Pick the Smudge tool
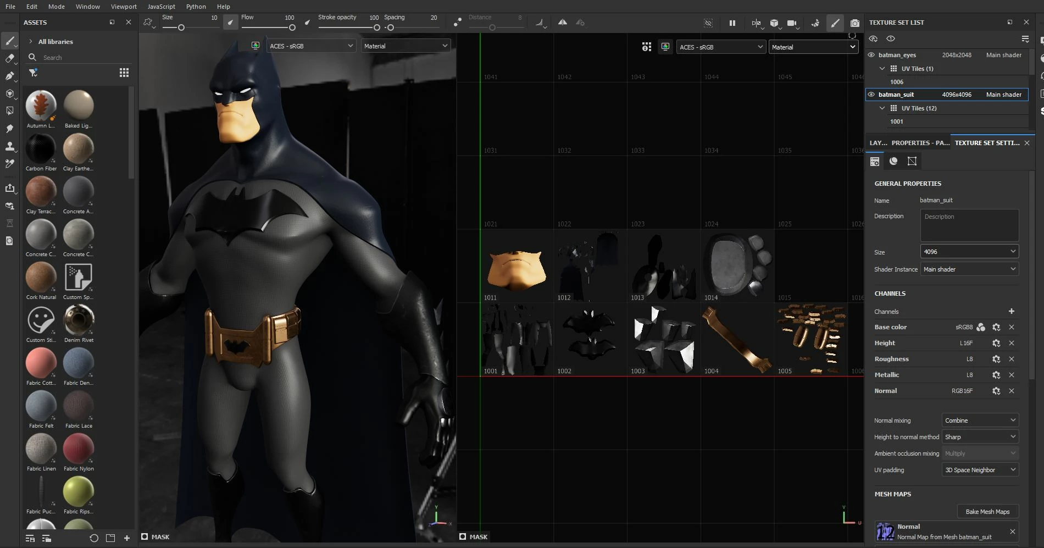This screenshot has height=548, width=1044. 9,129
